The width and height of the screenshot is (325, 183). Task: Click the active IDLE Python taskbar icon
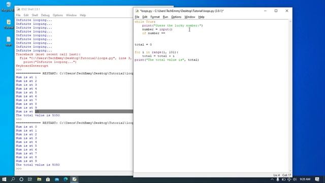click(x=75, y=179)
